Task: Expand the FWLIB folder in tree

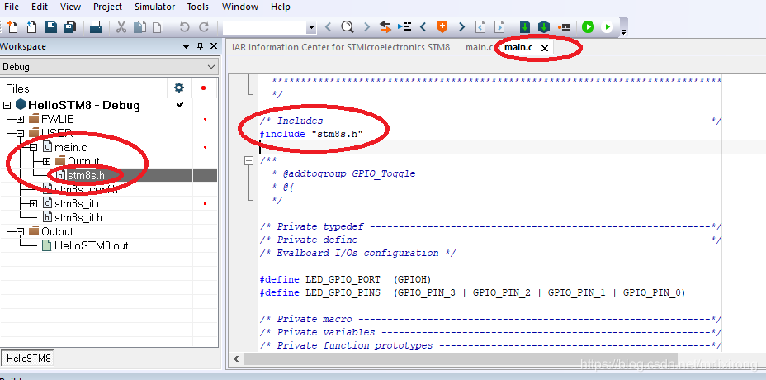Action: [x=20, y=119]
